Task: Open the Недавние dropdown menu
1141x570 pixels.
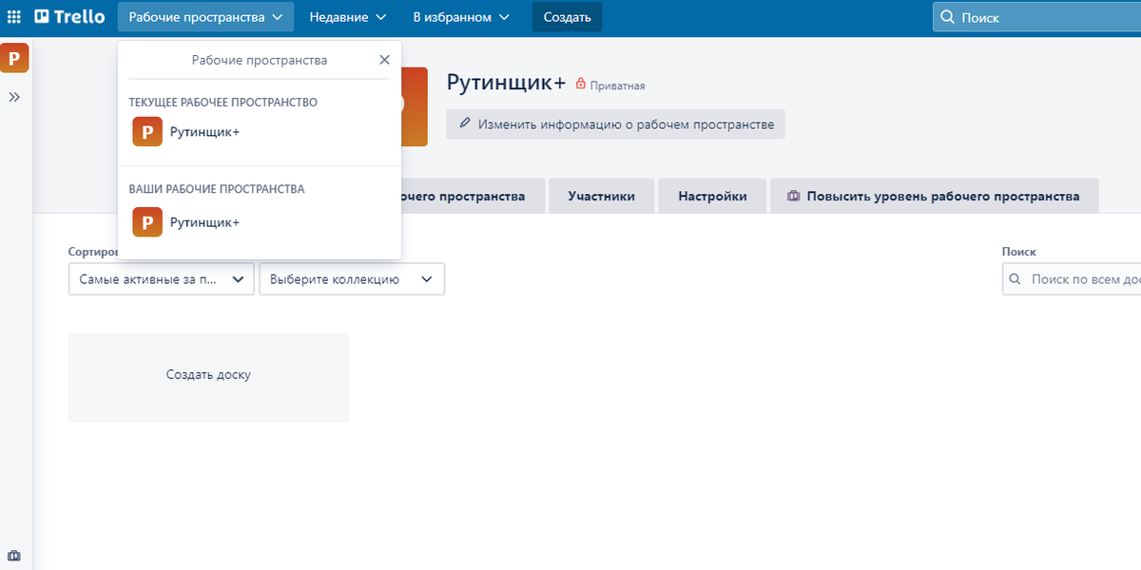Action: (x=348, y=17)
